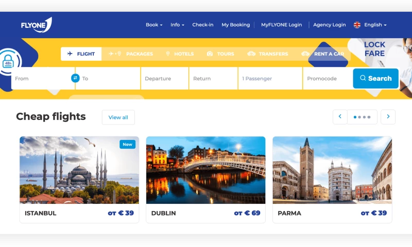
Task: Expand the Book dropdown menu
Action: click(x=153, y=25)
